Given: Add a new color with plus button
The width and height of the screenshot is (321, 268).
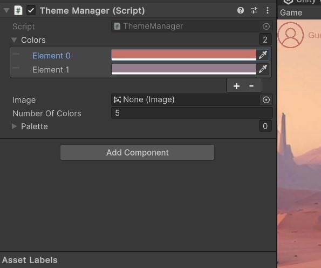Looking at the screenshot, I should point(236,86).
